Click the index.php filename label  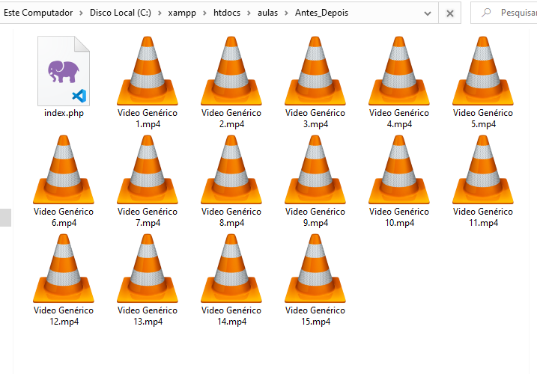point(64,113)
